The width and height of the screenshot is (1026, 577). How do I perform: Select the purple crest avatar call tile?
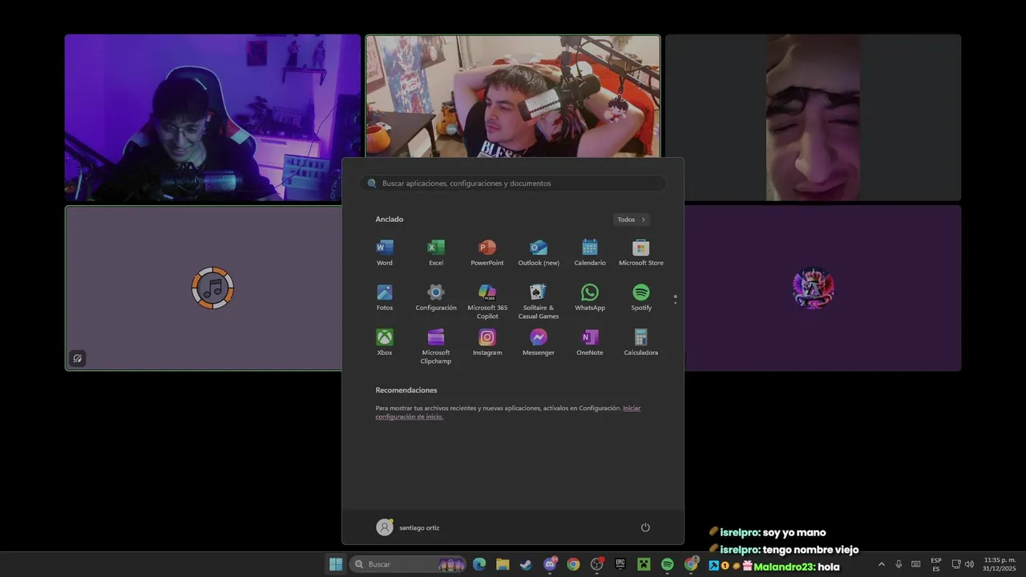(822, 288)
